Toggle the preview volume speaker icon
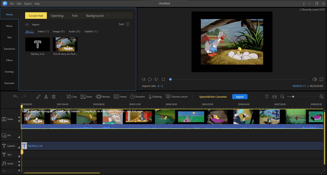The width and height of the screenshot is (327, 175). click(314, 79)
